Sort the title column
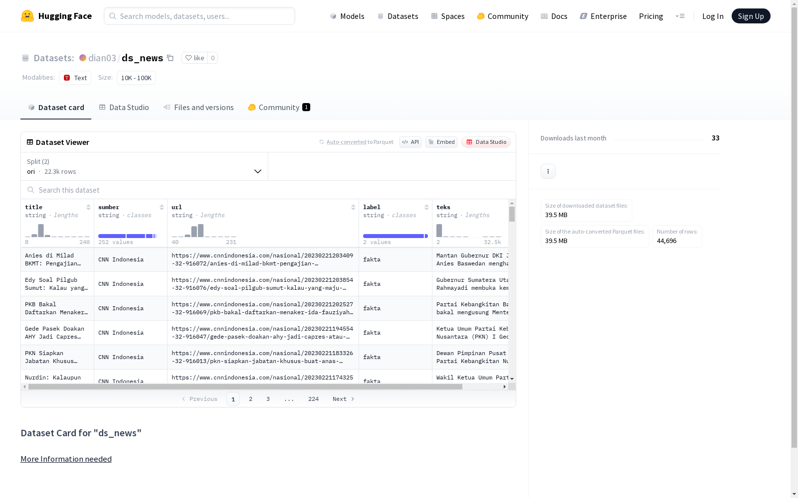Screen dimensions: 798x498 [88, 207]
